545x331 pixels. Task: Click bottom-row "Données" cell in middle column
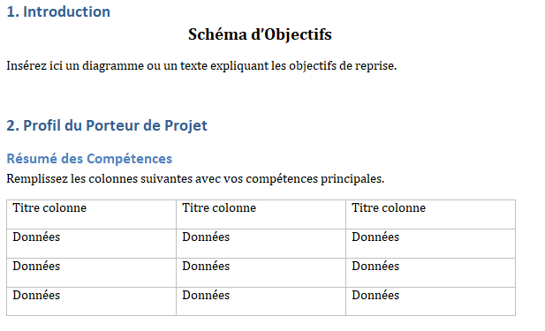click(261, 302)
